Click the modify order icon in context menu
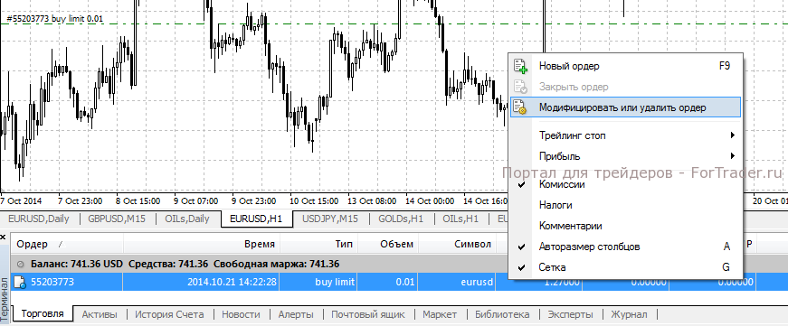Screen dimensions: 788x326 coord(520,107)
